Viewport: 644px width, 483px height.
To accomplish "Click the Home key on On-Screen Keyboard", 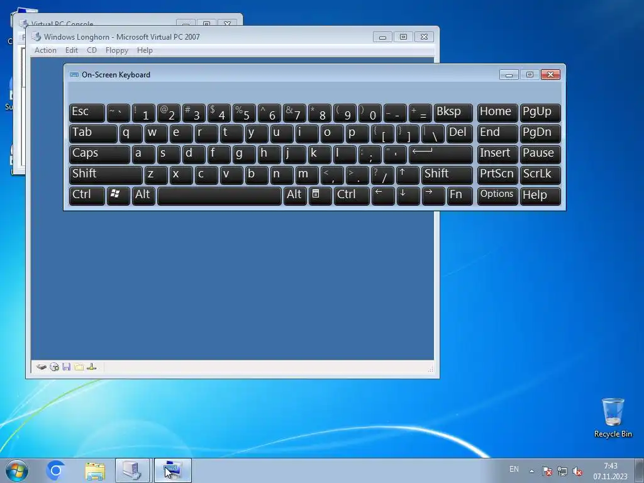I will 497,113.
